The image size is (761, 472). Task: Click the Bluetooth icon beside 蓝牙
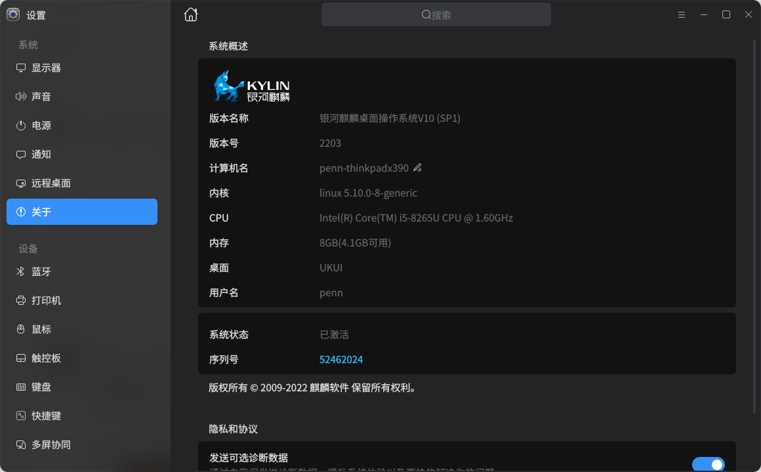(20, 271)
